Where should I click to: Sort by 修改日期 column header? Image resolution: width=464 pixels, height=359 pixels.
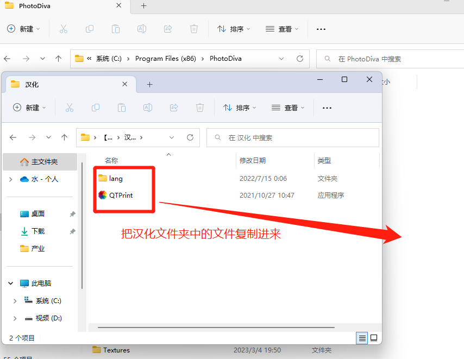[x=253, y=161]
